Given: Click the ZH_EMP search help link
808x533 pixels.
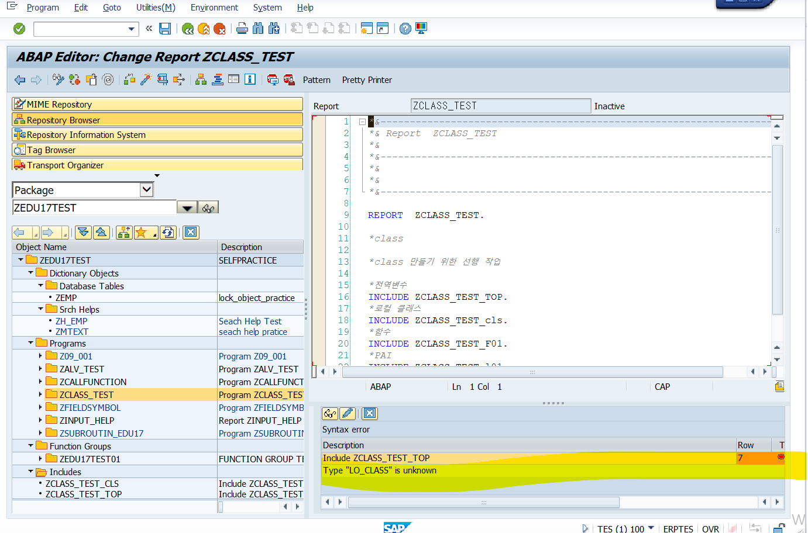Looking at the screenshot, I should click(x=71, y=321).
